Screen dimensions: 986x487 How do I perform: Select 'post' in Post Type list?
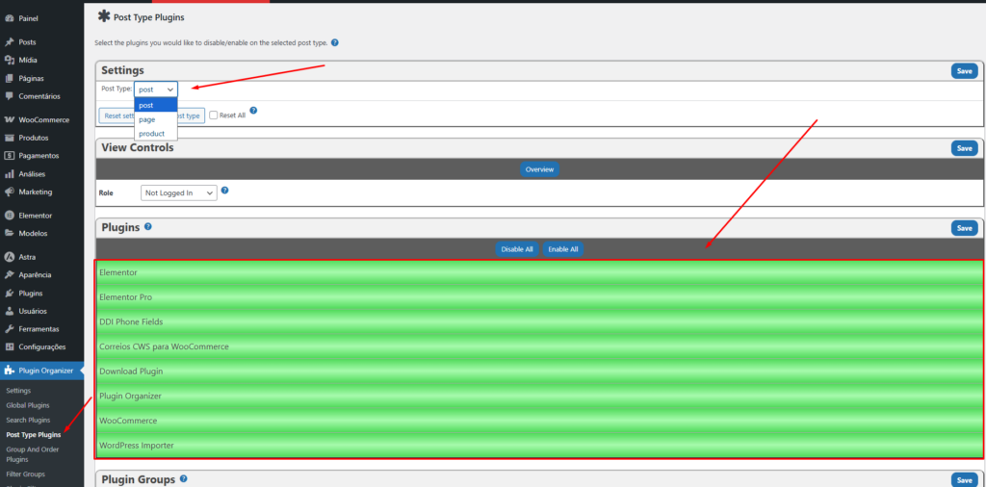[156, 105]
